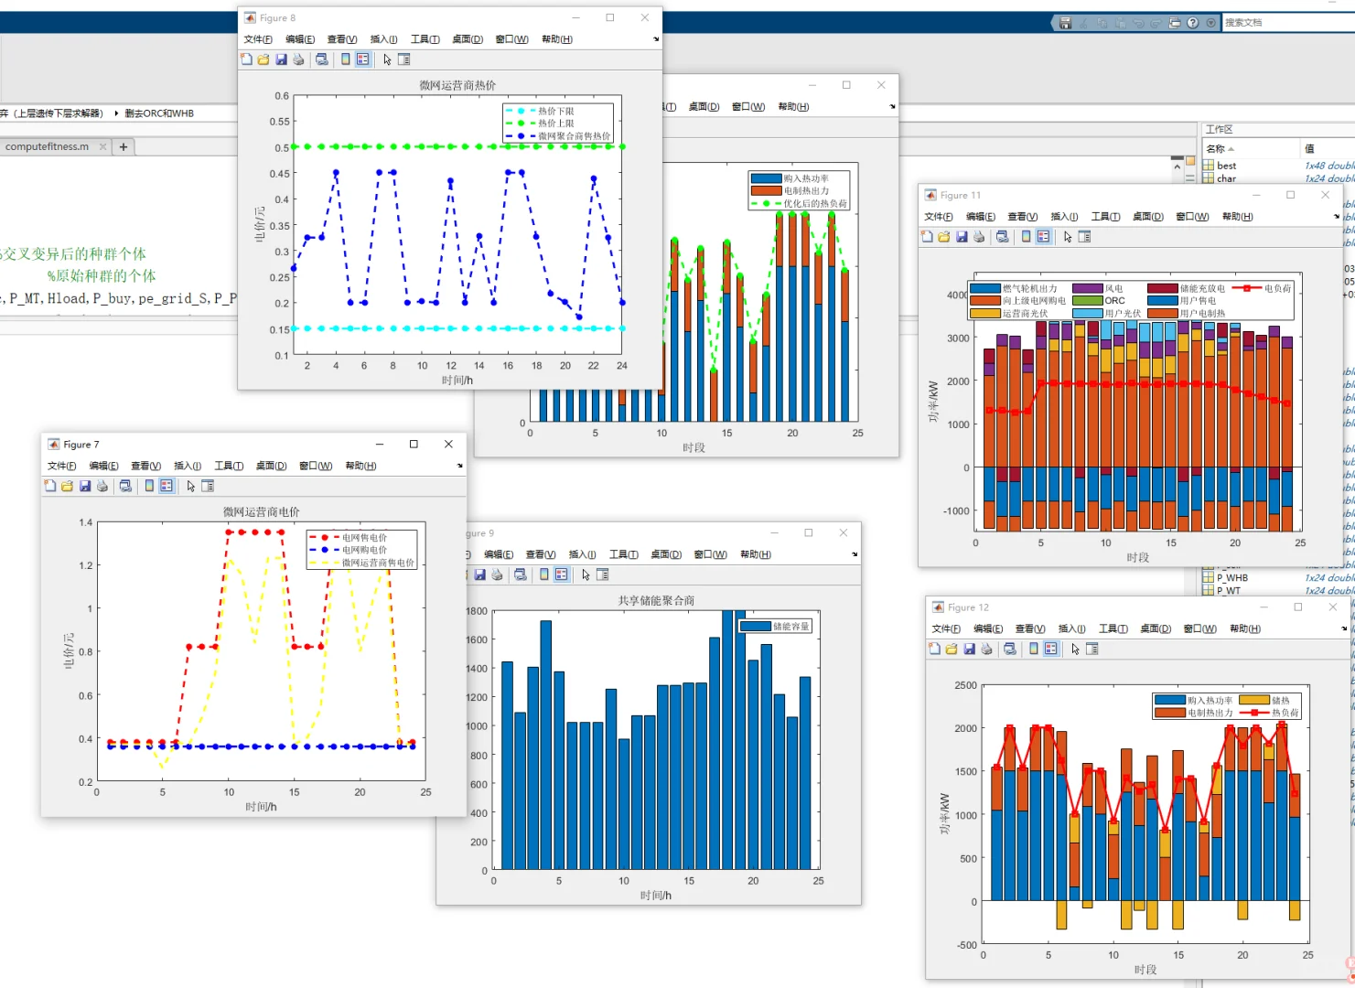Image resolution: width=1355 pixels, height=988 pixels.
Task: Open Property Inspector in Figure 11 toolbar
Action: tap(1085, 237)
